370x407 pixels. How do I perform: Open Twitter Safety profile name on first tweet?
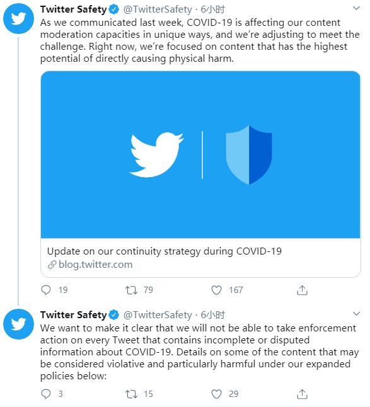point(74,9)
